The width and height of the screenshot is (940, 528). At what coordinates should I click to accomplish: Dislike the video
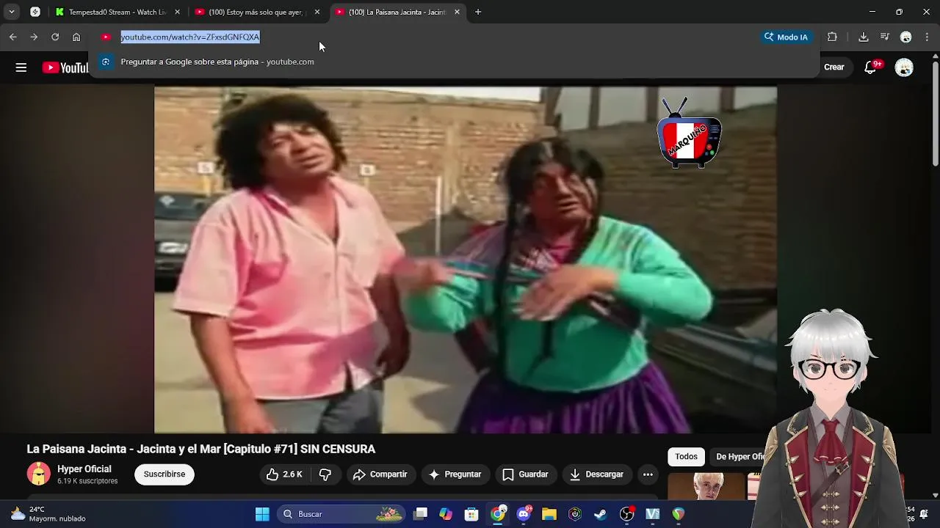coord(325,474)
